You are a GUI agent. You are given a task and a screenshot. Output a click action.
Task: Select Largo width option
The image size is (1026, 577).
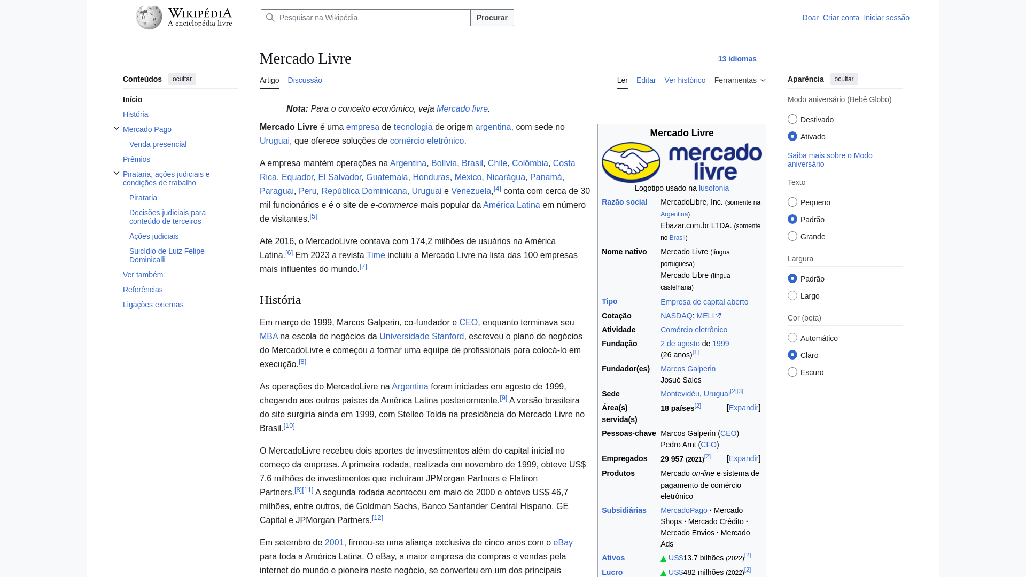792,295
